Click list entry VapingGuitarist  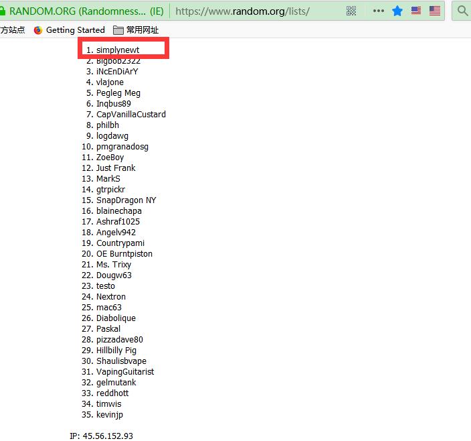click(125, 372)
